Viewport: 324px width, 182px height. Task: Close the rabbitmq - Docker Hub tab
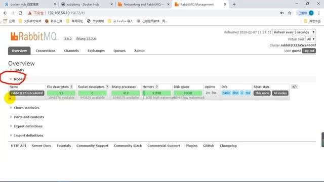(111, 4)
